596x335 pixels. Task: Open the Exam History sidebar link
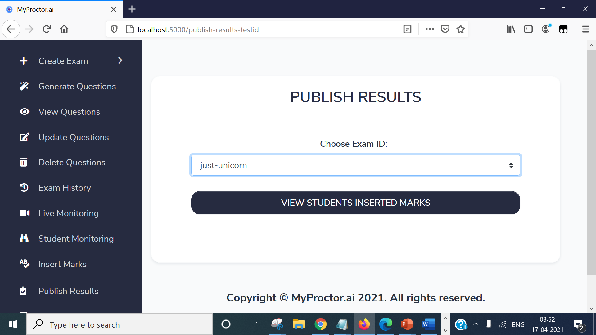pyautogui.click(x=65, y=188)
